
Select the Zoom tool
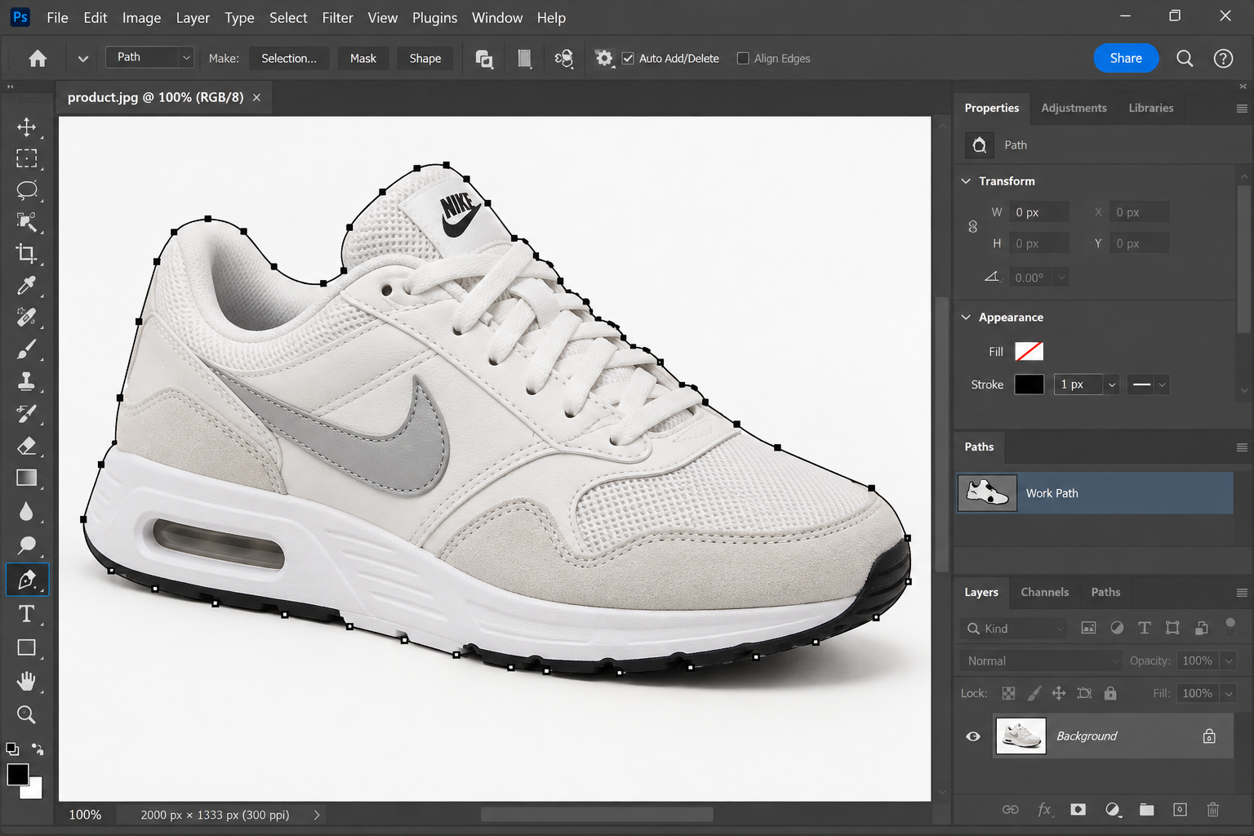coord(26,714)
